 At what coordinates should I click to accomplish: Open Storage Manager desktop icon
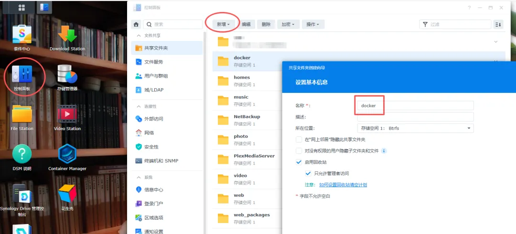click(67, 78)
